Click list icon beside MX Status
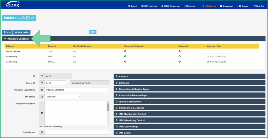This screenshot has height=138, width=268. point(42,97)
